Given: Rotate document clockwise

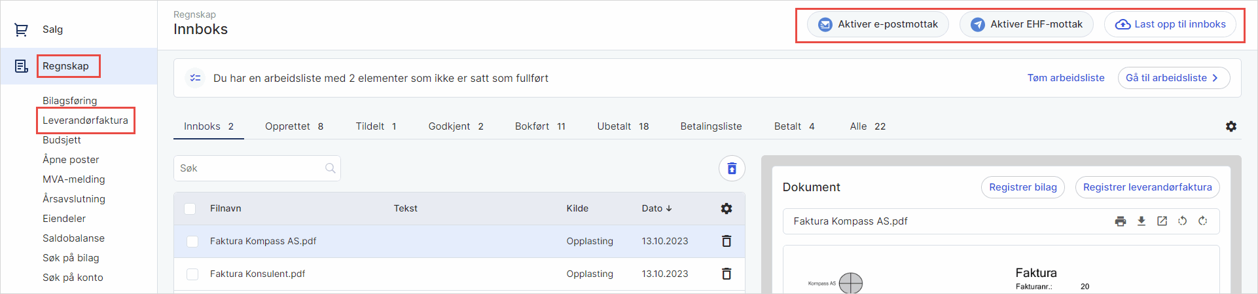Looking at the screenshot, I should click(x=1202, y=221).
